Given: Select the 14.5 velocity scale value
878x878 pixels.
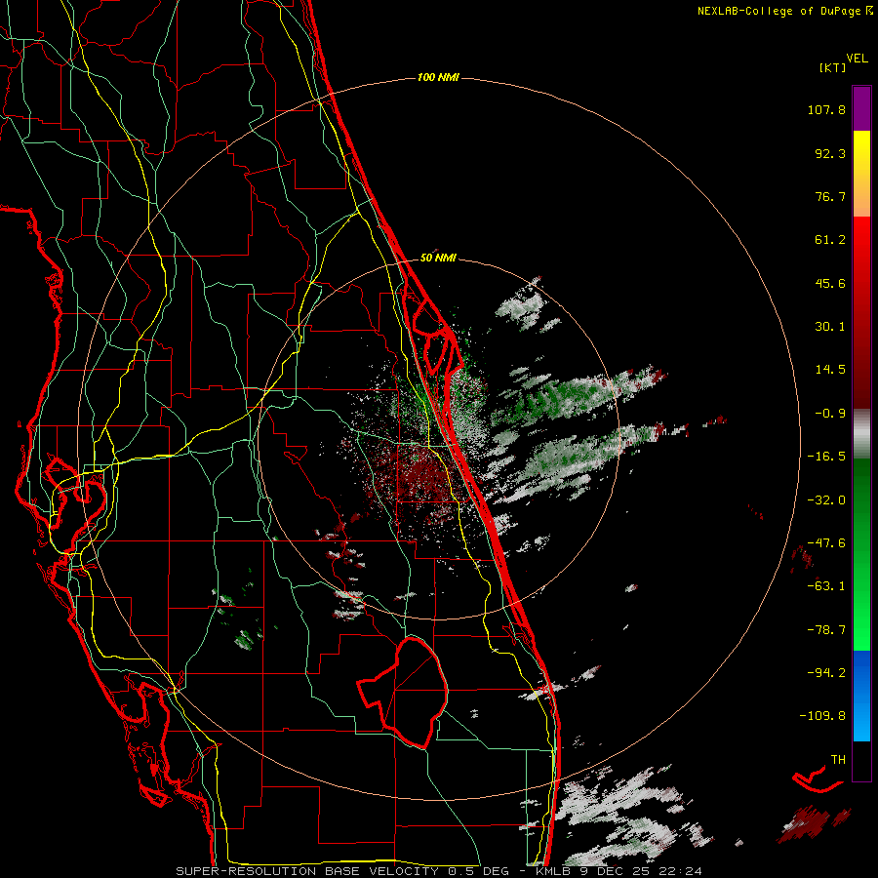Looking at the screenshot, I should pos(830,370).
